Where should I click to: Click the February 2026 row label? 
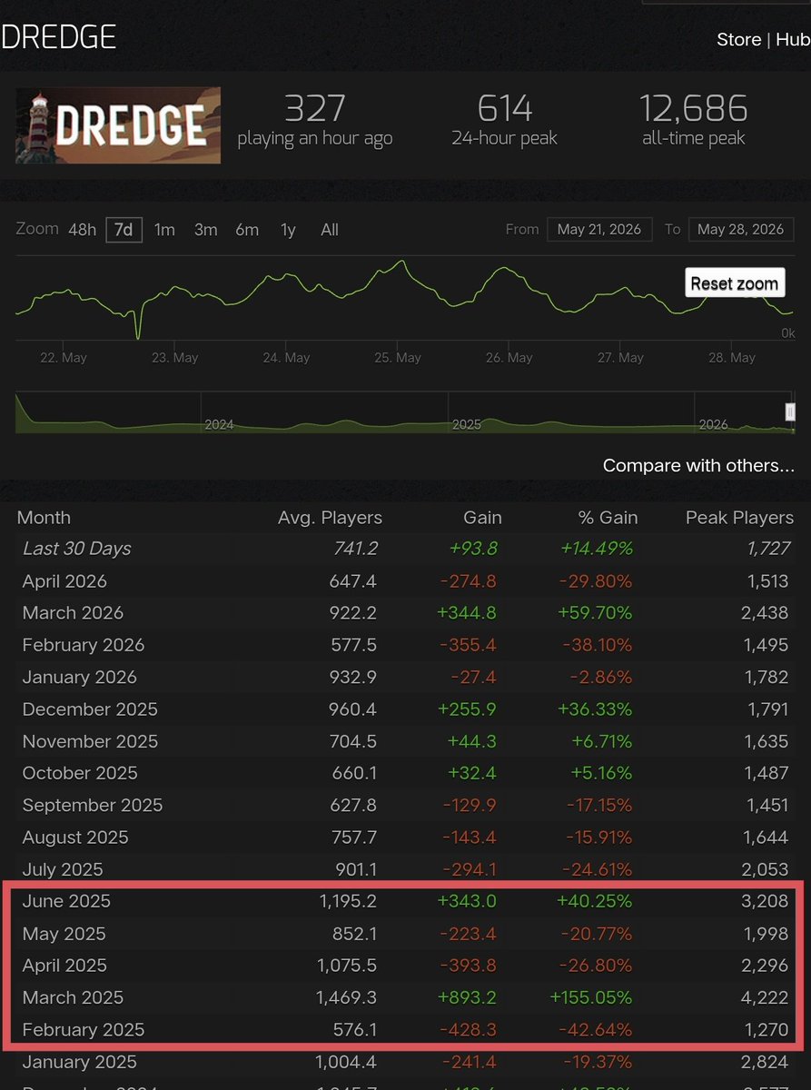click(x=83, y=645)
